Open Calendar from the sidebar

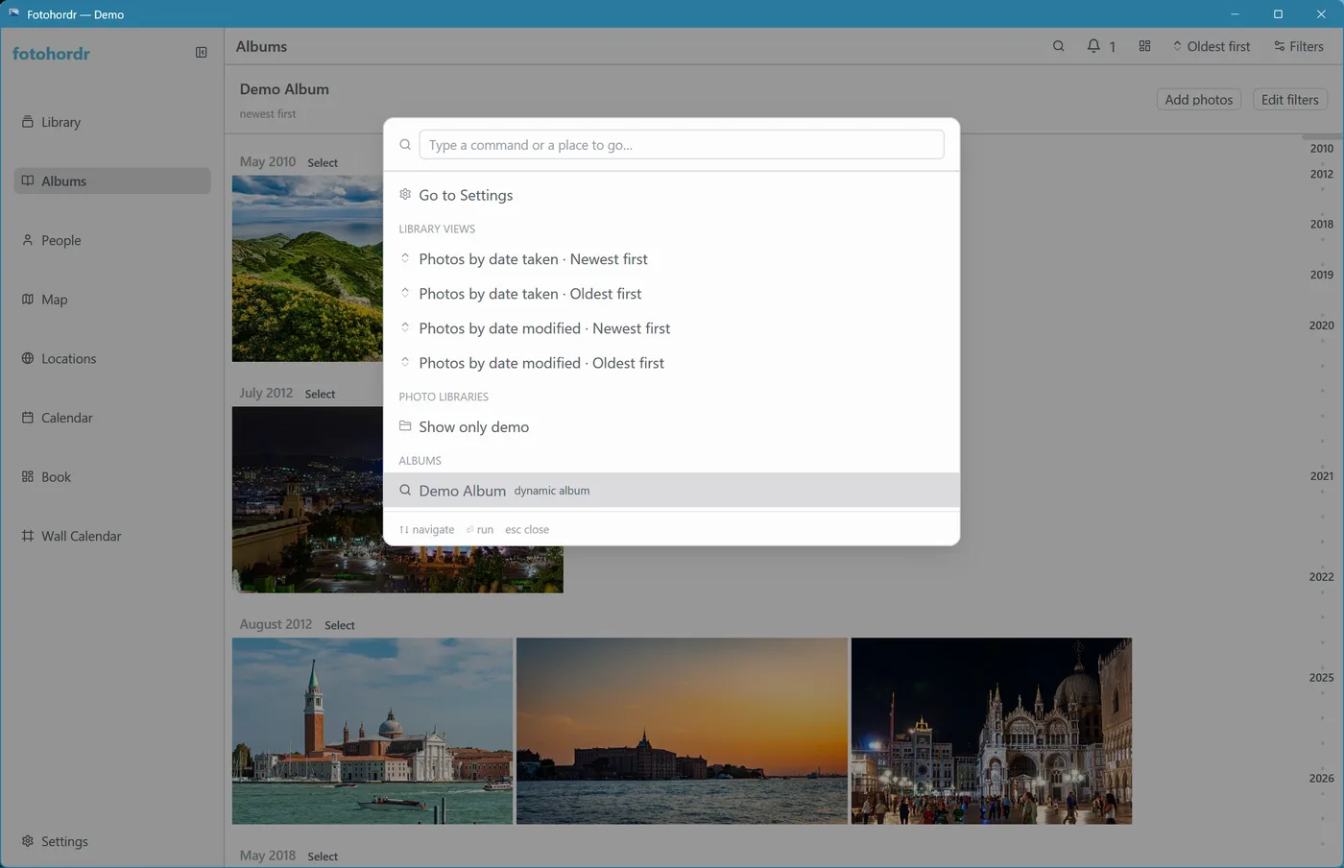click(112, 418)
